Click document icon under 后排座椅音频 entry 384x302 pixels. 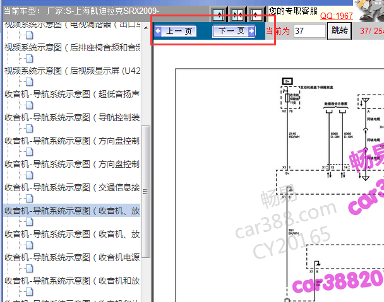point(30,59)
